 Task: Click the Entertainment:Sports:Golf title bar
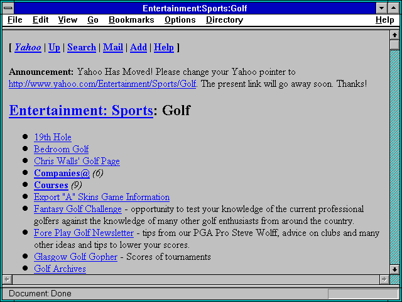(x=195, y=8)
